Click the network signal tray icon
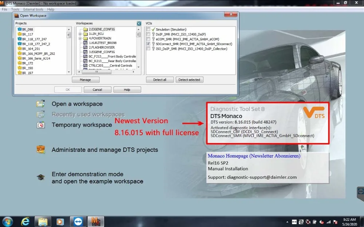Screen dimensions: 364x227 tap(328, 222)
